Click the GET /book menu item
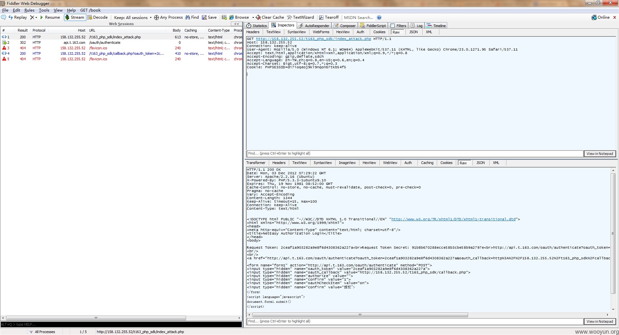Viewport: 619px width, 335px height. tap(90, 10)
